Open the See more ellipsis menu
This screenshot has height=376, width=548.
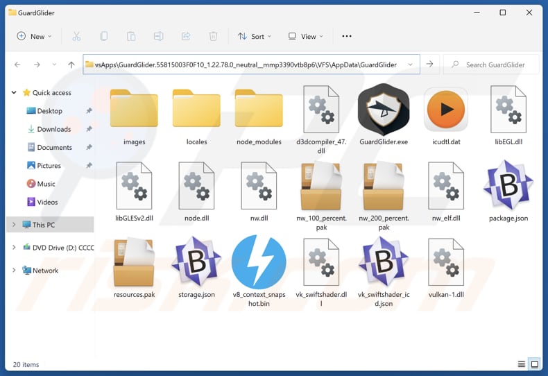coord(347,36)
